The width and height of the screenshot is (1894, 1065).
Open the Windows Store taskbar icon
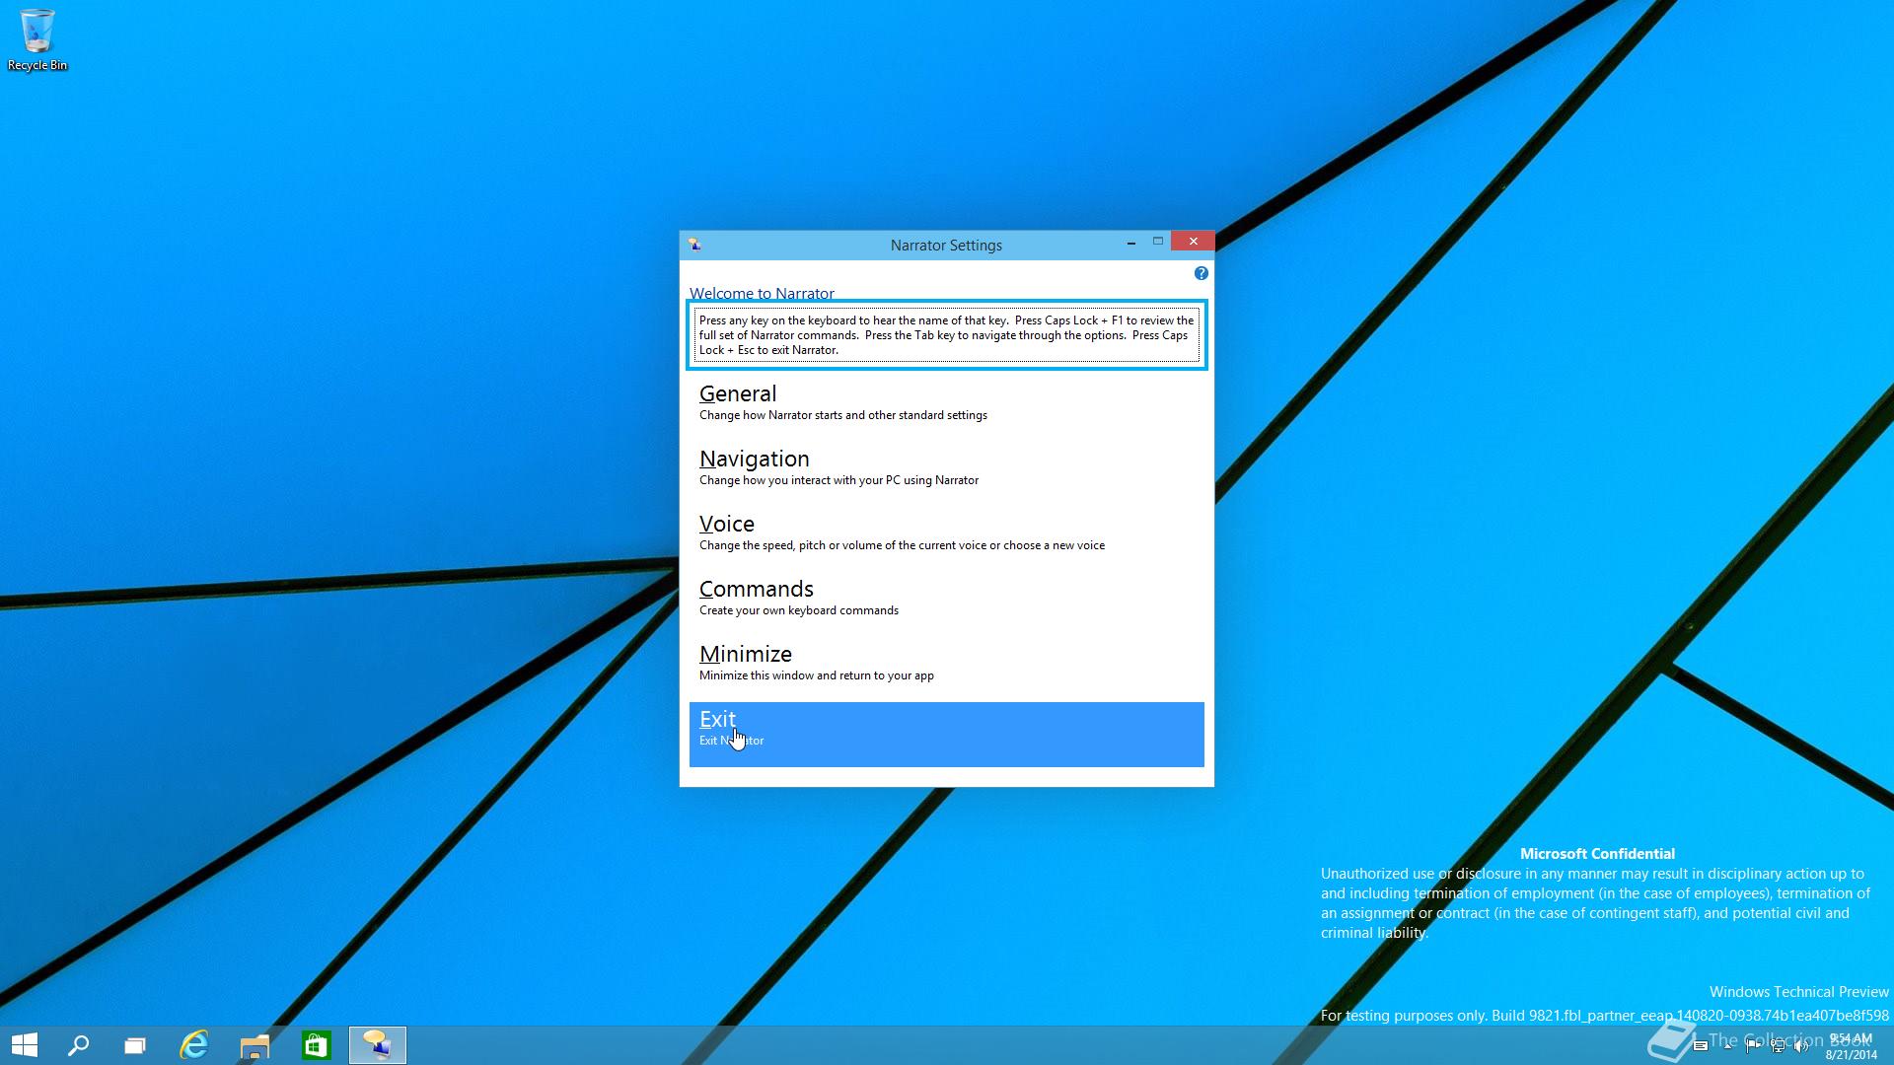pyautogui.click(x=316, y=1045)
